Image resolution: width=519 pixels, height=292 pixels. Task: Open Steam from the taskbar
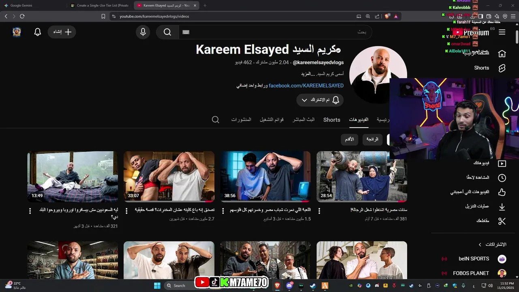click(313, 286)
